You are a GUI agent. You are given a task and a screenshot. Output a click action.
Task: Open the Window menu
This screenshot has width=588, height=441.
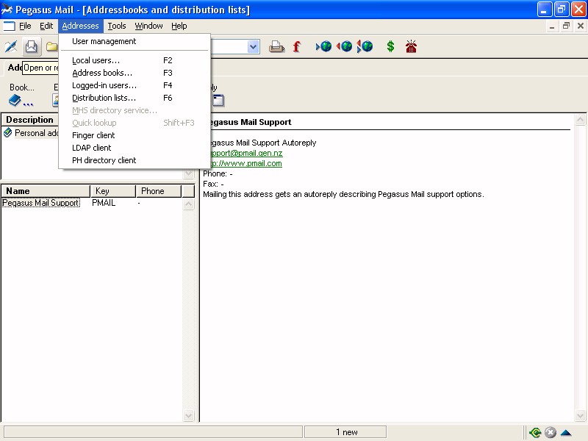(x=148, y=26)
